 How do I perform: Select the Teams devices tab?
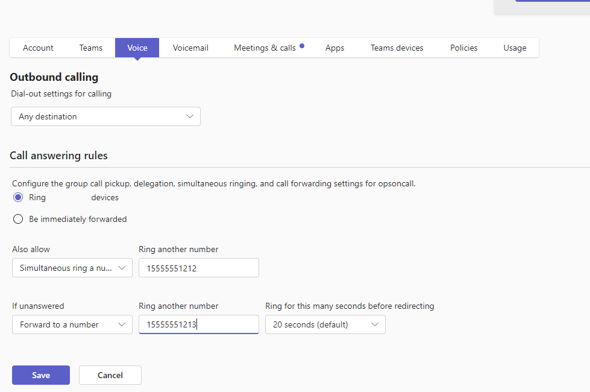pyautogui.click(x=397, y=47)
